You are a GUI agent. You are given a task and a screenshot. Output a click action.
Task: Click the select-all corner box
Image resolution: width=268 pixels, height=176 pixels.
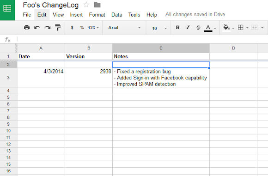click(8, 48)
